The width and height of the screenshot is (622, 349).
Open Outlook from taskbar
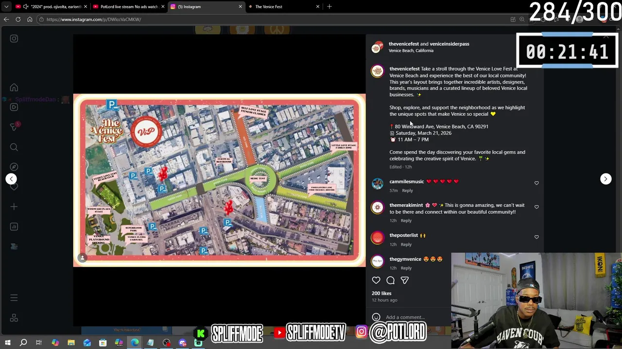[87, 343]
